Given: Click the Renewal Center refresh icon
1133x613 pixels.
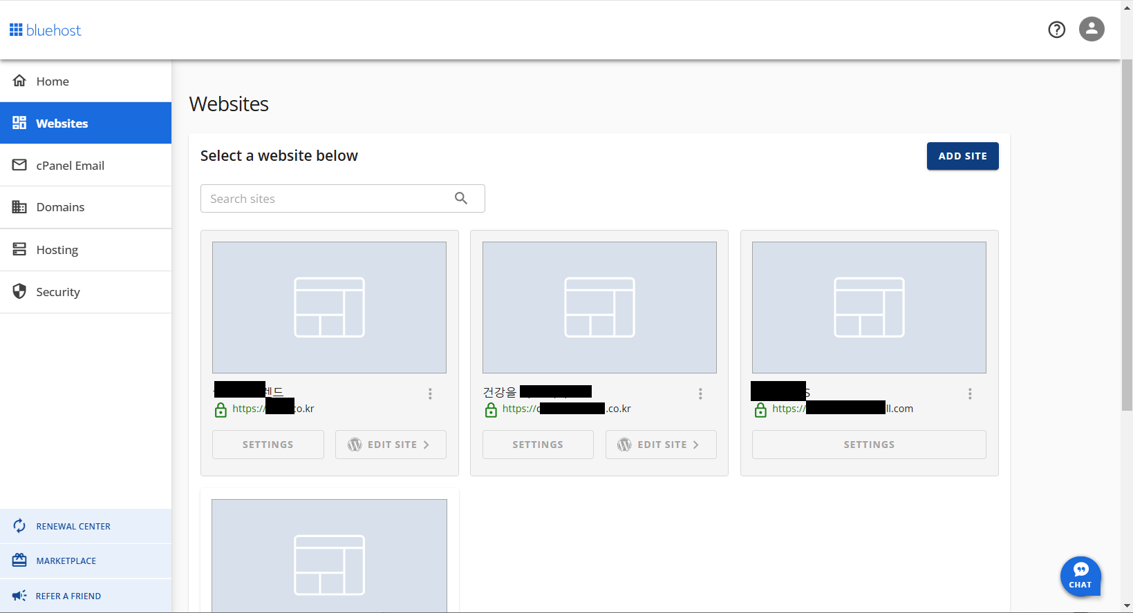Looking at the screenshot, I should 19,526.
